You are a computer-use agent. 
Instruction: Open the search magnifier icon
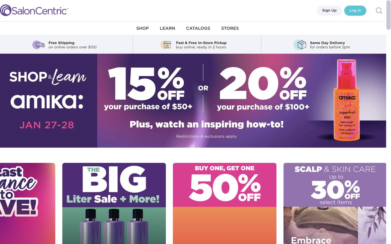tap(379, 11)
